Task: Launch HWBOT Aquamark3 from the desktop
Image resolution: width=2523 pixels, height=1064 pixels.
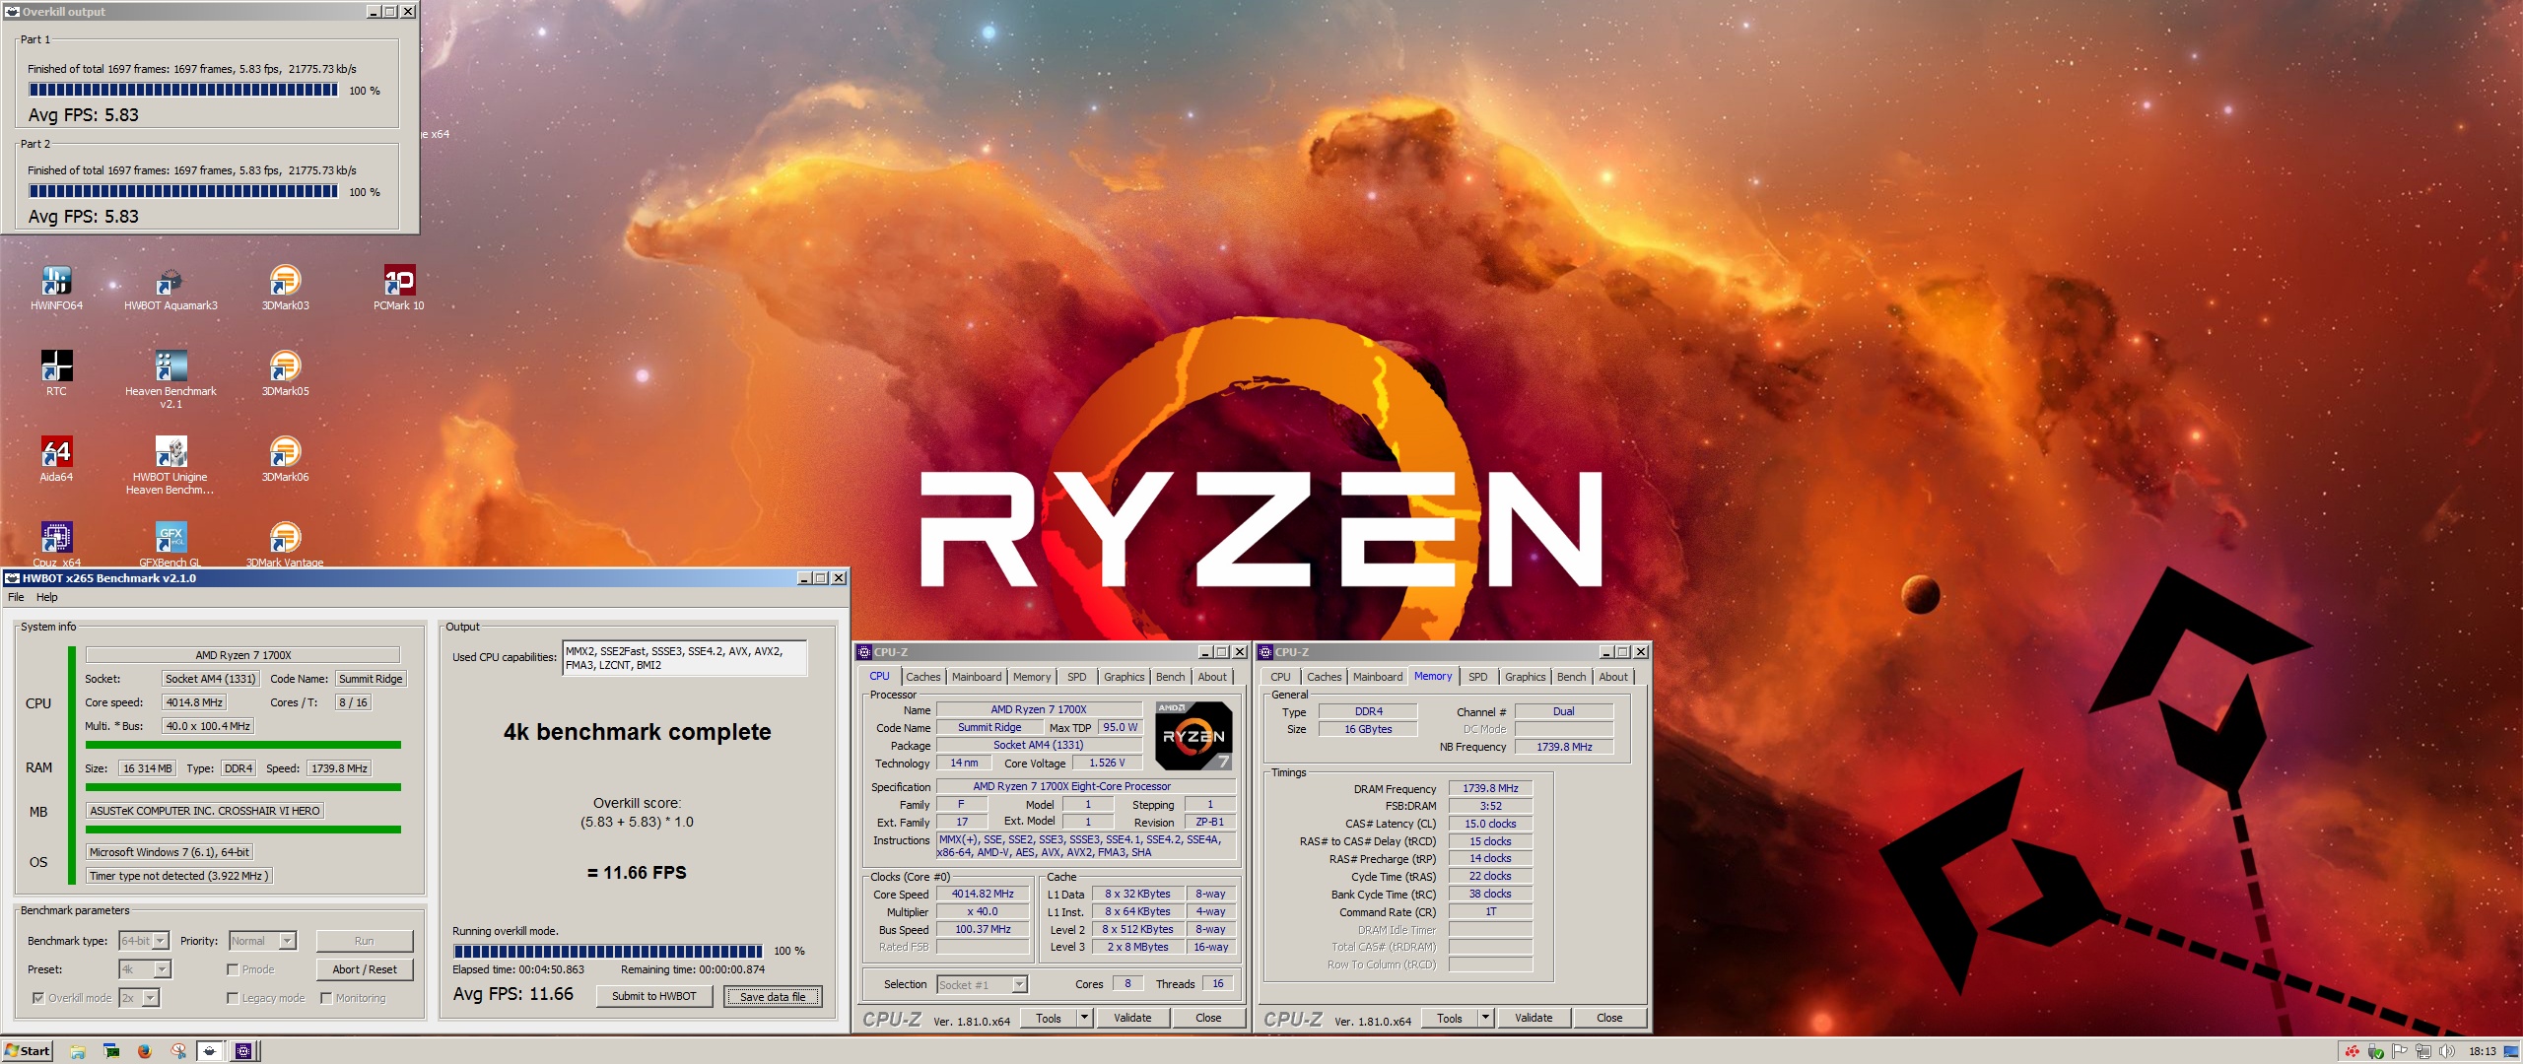Action: tap(170, 288)
